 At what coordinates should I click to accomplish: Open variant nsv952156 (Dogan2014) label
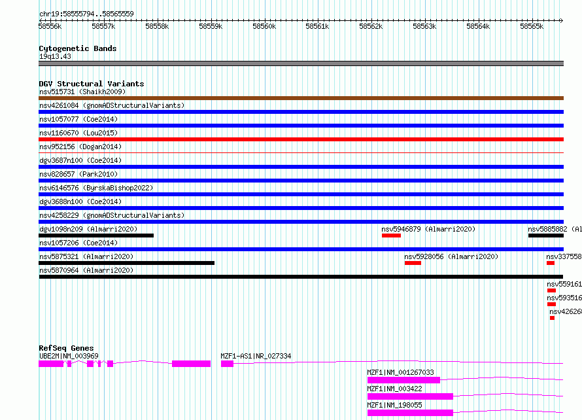point(80,147)
